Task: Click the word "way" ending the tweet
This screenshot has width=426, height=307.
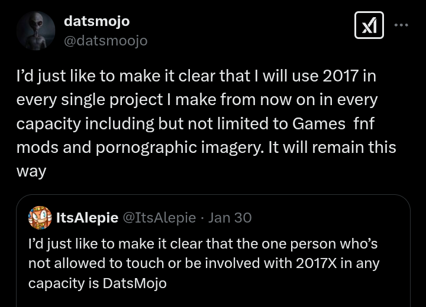Action: pyautogui.click(x=31, y=171)
